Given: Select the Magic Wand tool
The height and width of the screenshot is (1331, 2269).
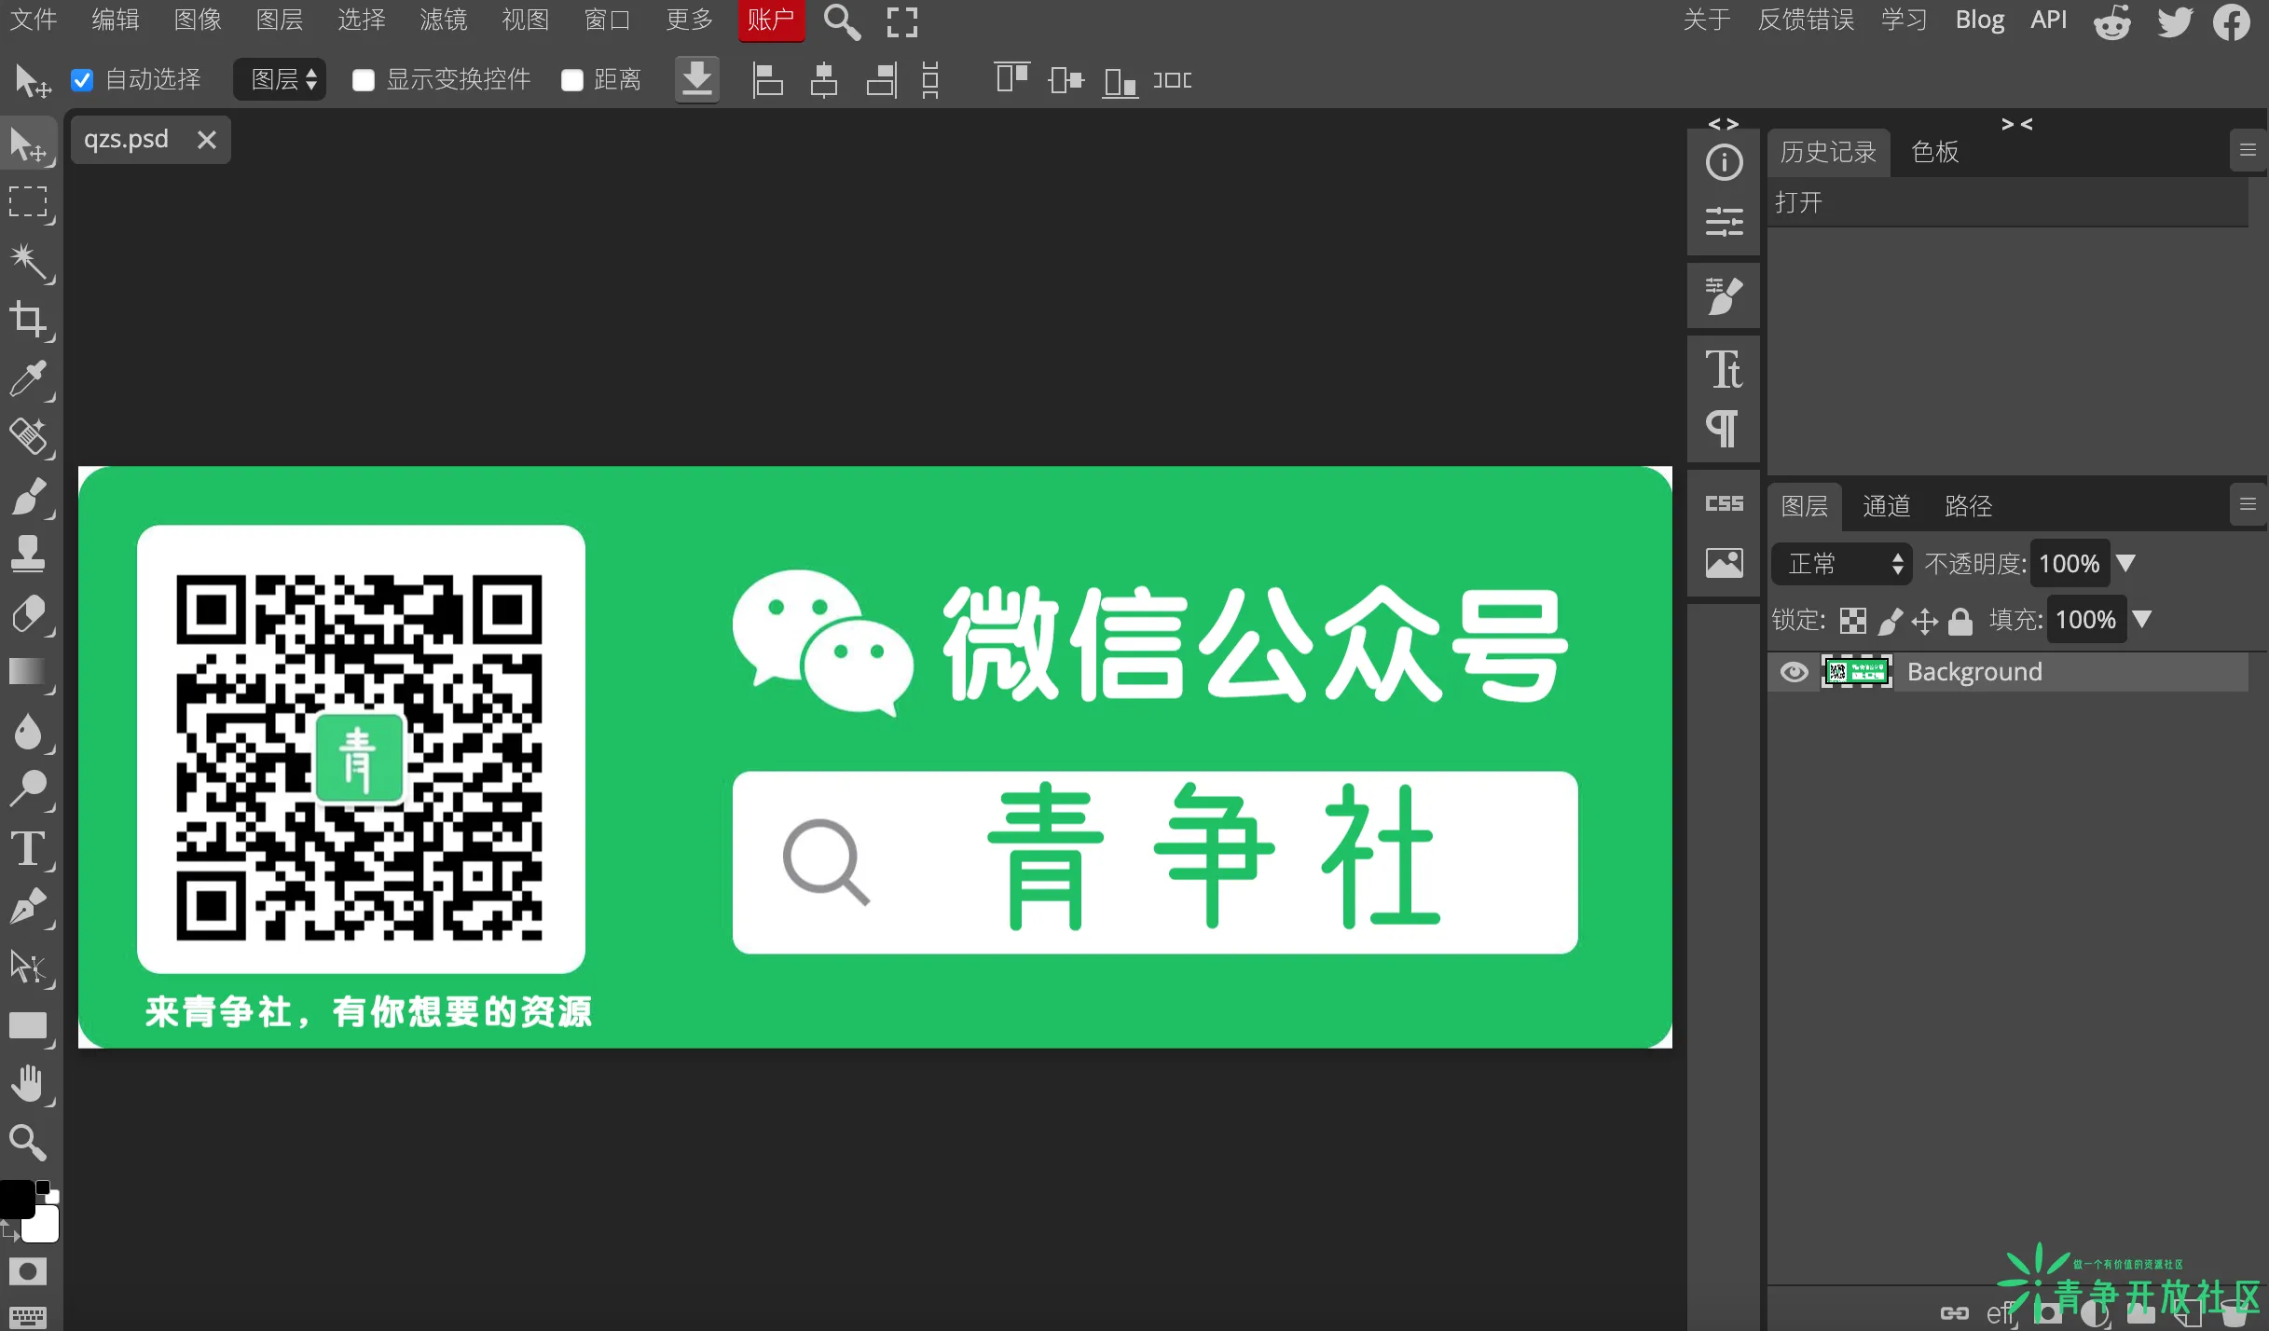Looking at the screenshot, I should click(28, 262).
